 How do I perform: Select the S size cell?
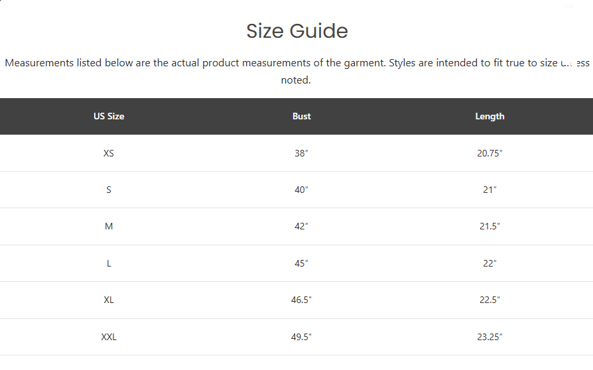(x=109, y=190)
